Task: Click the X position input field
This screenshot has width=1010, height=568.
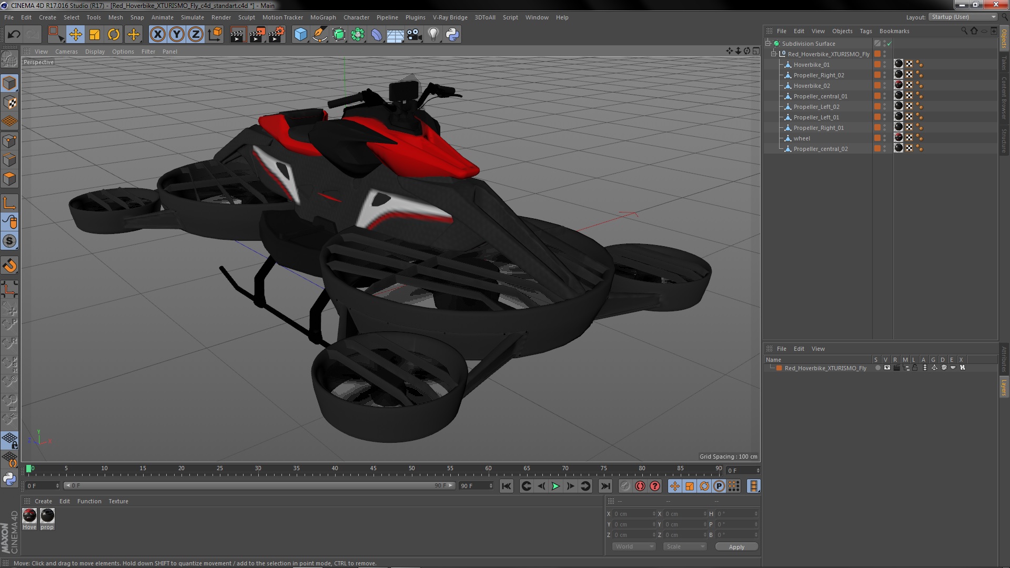Action: click(x=633, y=514)
